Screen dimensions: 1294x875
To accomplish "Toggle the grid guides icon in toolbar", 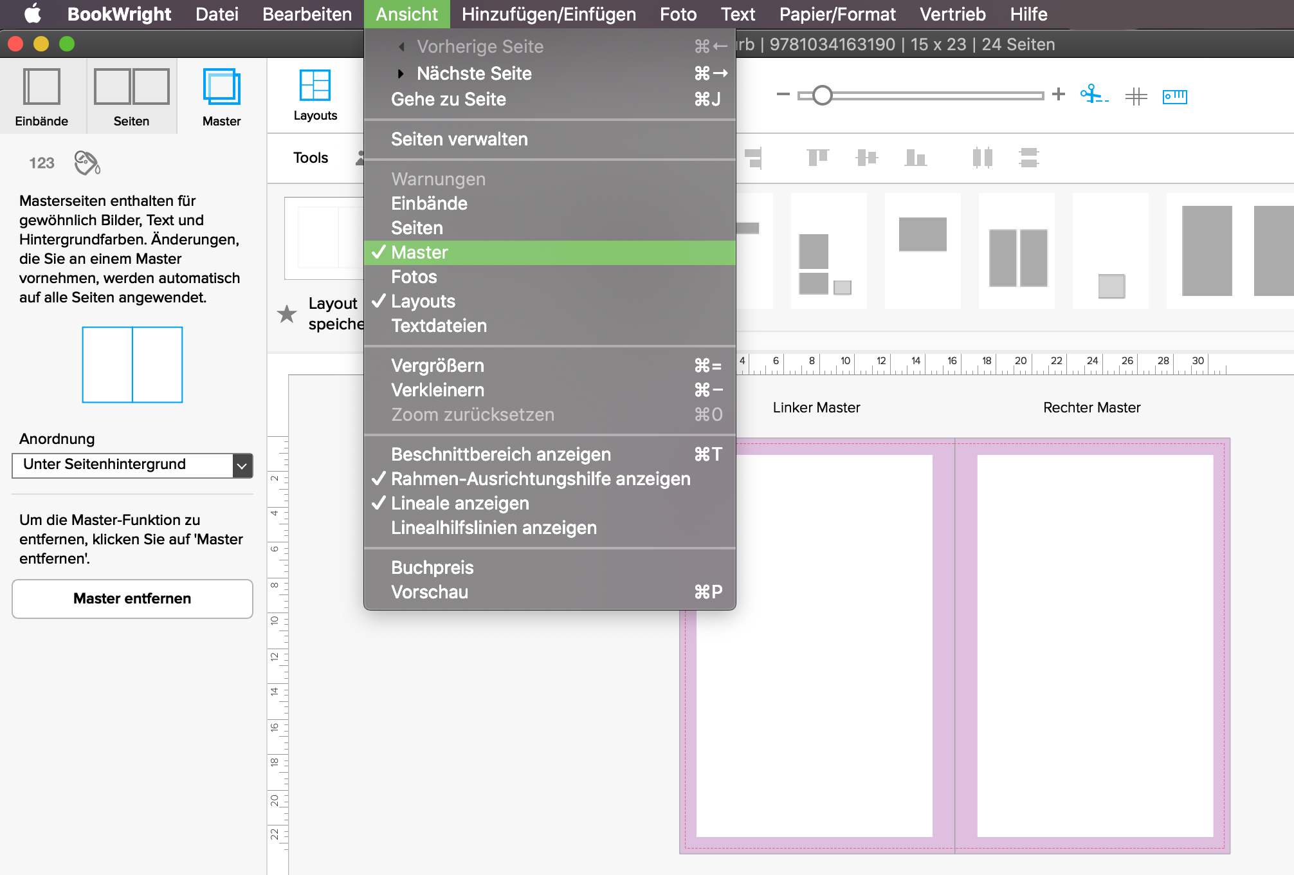I will click(1136, 96).
